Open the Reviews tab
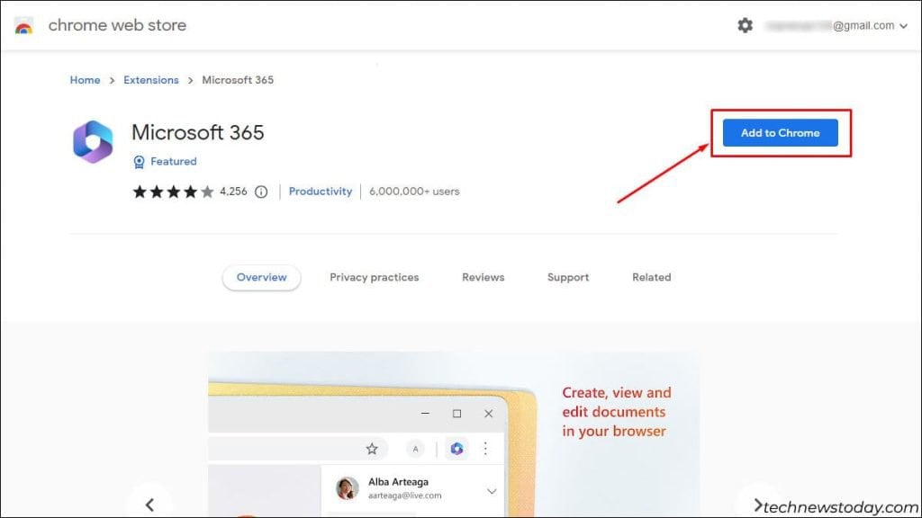The width and height of the screenshot is (922, 518). [483, 277]
